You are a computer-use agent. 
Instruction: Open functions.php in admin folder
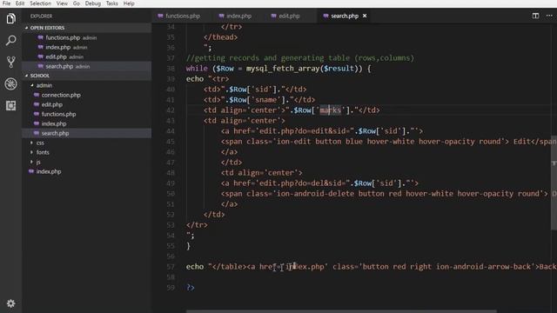point(58,114)
